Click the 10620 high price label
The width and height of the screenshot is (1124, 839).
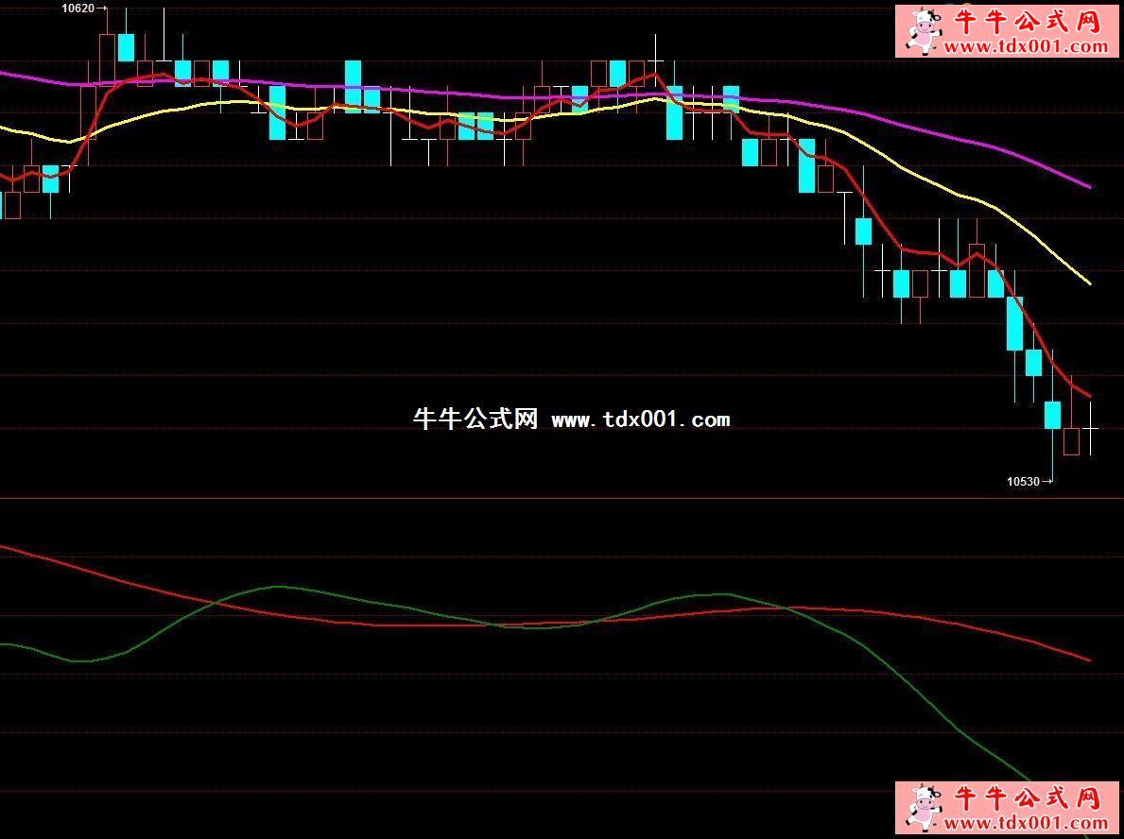point(78,9)
